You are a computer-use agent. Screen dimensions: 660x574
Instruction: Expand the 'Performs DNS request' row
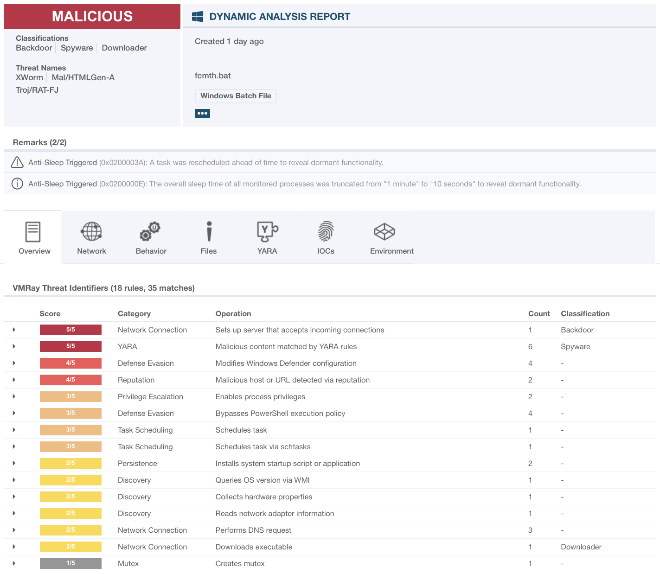(x=14, y=530)
